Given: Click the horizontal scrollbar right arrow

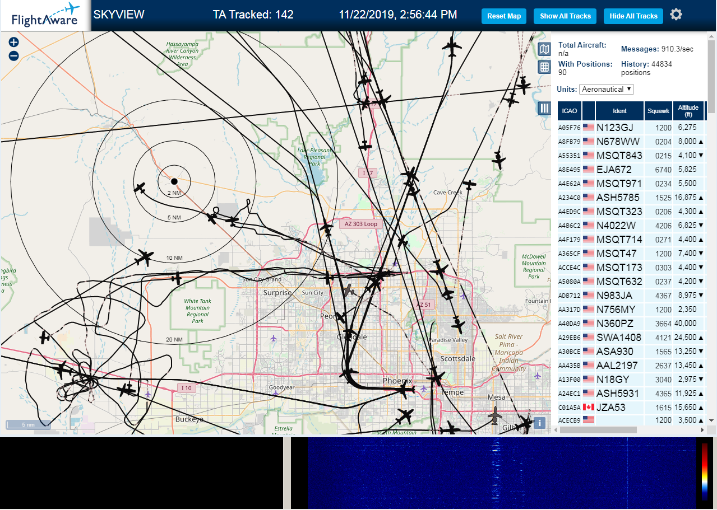Looking at the screenshot, I should click(x=703, y=430).
